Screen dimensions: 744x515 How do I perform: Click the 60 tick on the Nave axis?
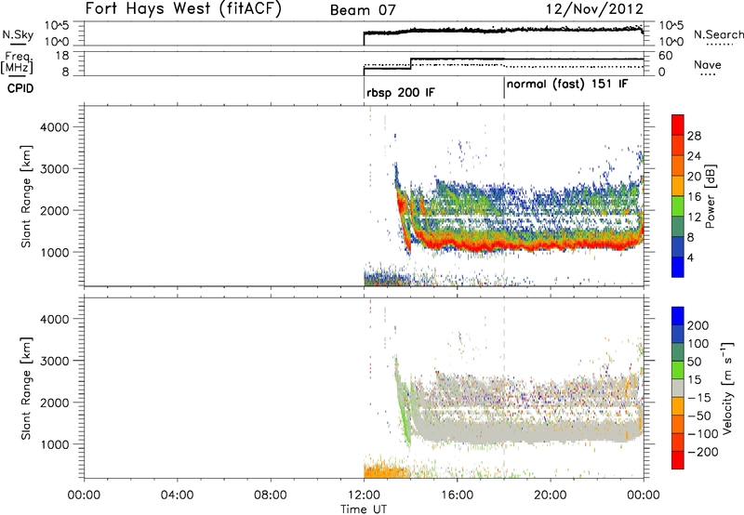tap(666, 56)
